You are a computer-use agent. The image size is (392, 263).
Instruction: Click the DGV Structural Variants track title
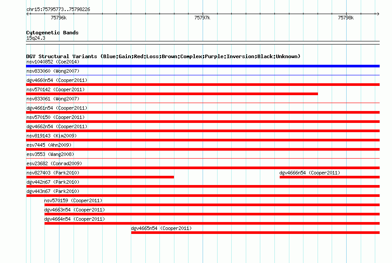[x=163, y=56]
